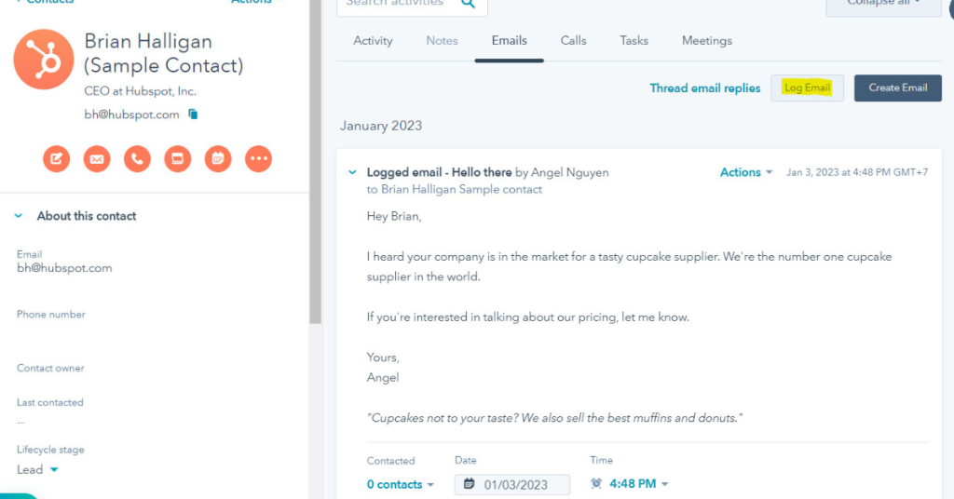Click the Create Email button
The width and height of the screenshot is (954, 499).
pyautogui.click(x=897, y=88)
